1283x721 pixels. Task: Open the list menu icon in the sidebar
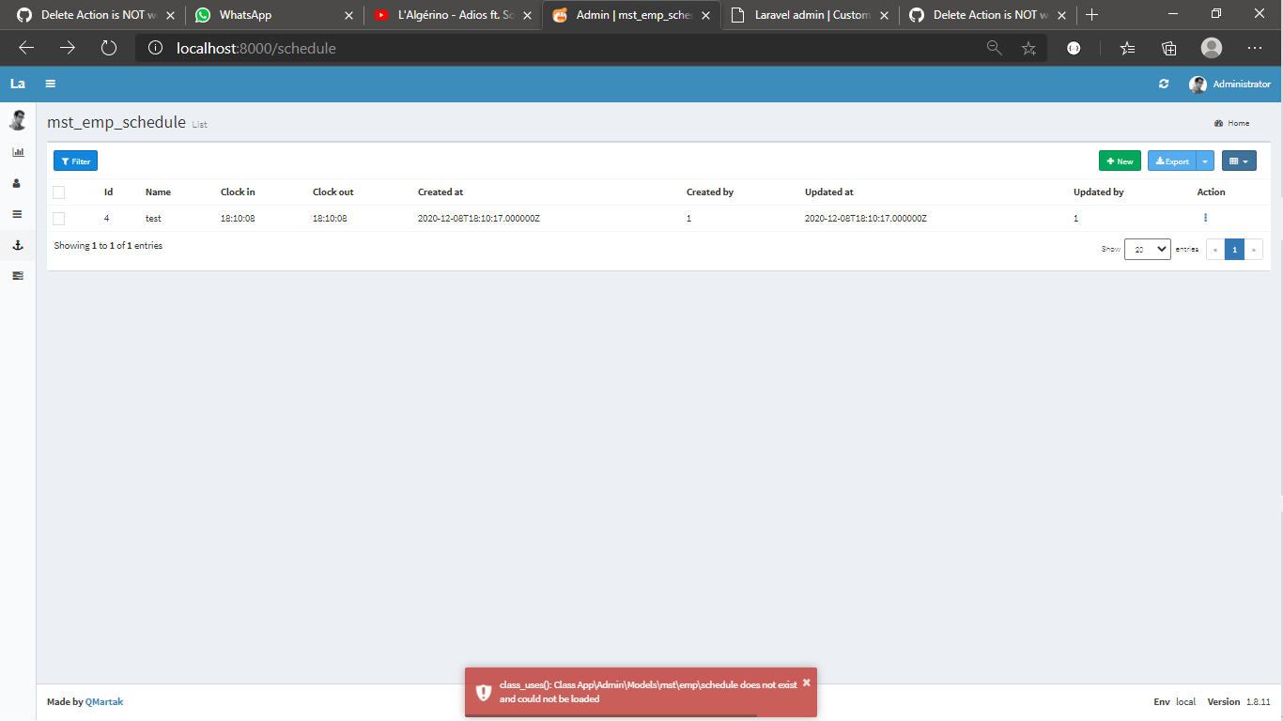click(x=17, y=214)
